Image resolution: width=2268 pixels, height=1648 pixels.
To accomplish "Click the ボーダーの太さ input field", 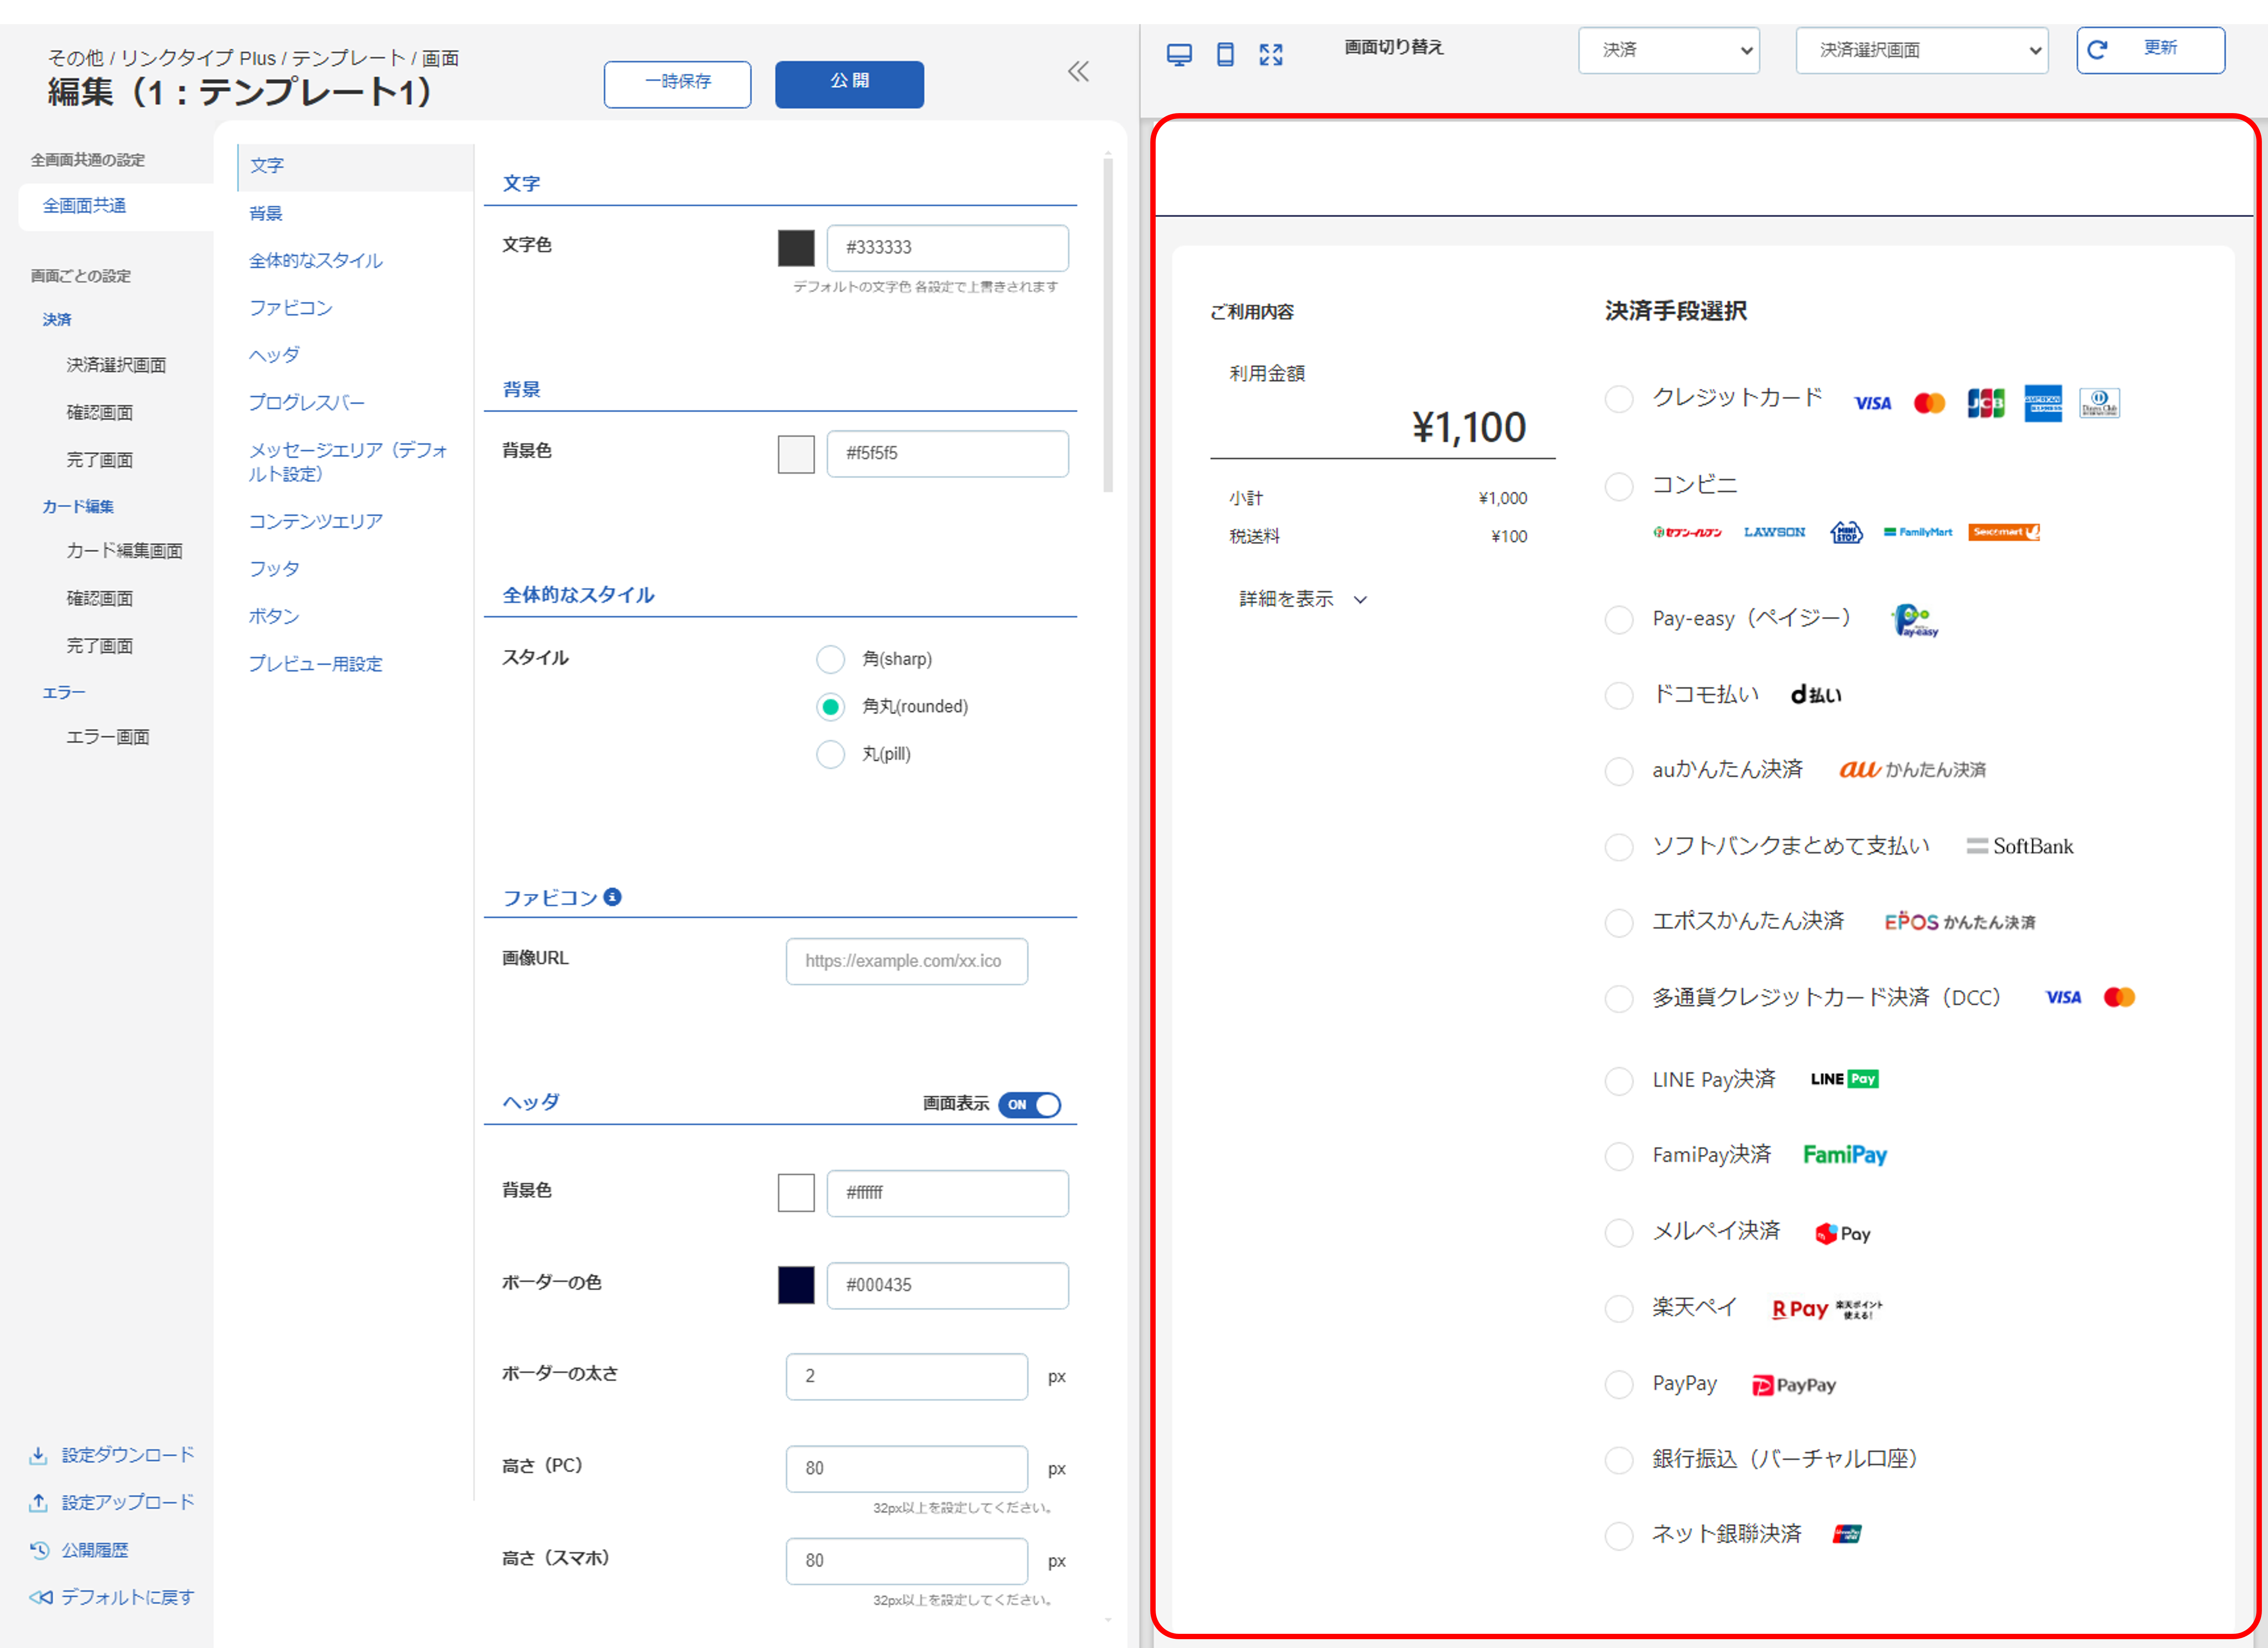I will [x=906, y=1377].
